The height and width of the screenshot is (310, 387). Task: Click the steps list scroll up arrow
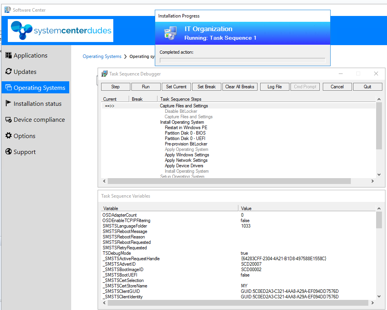(379, 99)
